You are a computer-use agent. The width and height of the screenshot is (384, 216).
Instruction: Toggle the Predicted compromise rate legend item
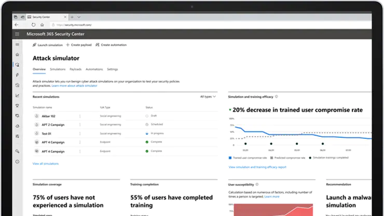[288, 157]
